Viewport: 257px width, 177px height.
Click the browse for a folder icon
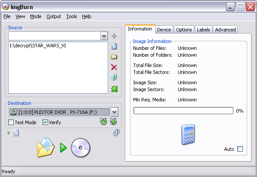click(x=114, y=57)
